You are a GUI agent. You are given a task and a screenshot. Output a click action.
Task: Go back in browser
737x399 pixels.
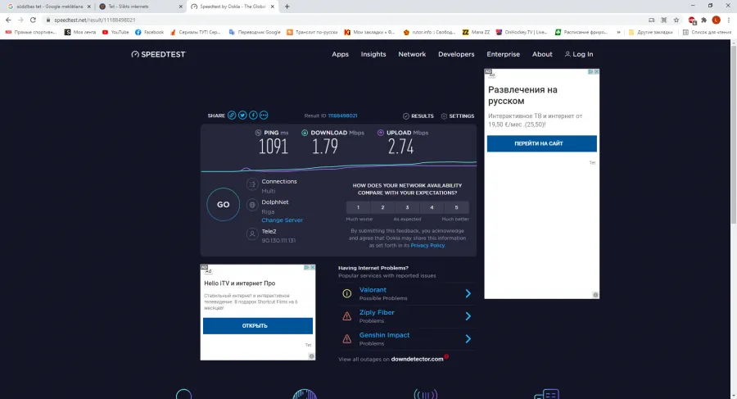(x=8, y=20)
